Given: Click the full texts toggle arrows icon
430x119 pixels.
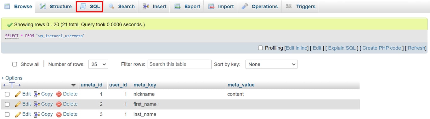Looking at the screenshot, I should tap(12, 85).
